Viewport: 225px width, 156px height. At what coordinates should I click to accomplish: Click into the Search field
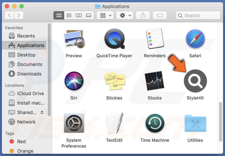coord(198,15)
